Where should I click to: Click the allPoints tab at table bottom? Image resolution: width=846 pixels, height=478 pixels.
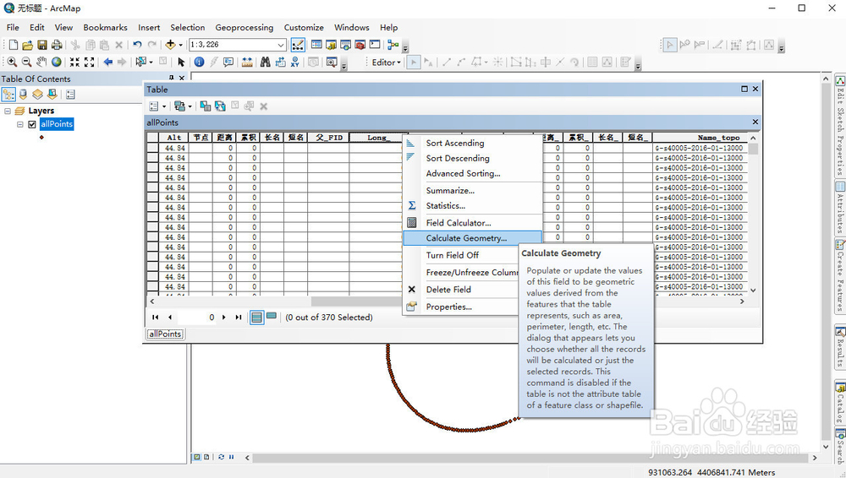[x=165, y=334]
